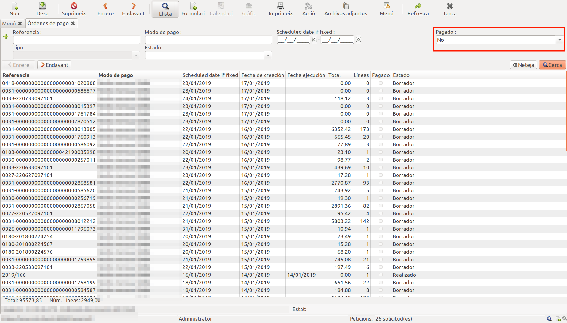Toggle Pagado checkbox for row 0033-220733097101
This screenshot has width=567, height=323.
[381, 98]
